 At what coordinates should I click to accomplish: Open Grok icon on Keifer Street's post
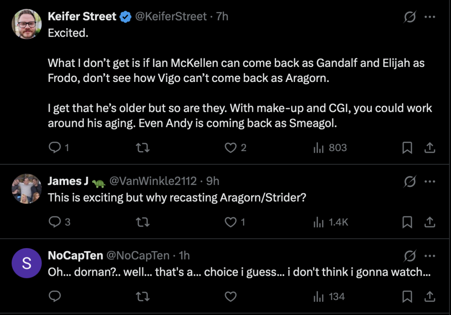(410, 17)
